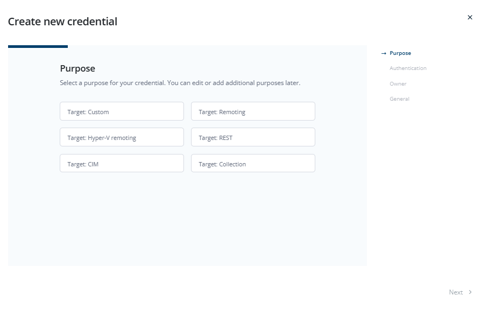The image size is (488, 309).
Task: Click the Next button
Action: [x=460, y=292]
